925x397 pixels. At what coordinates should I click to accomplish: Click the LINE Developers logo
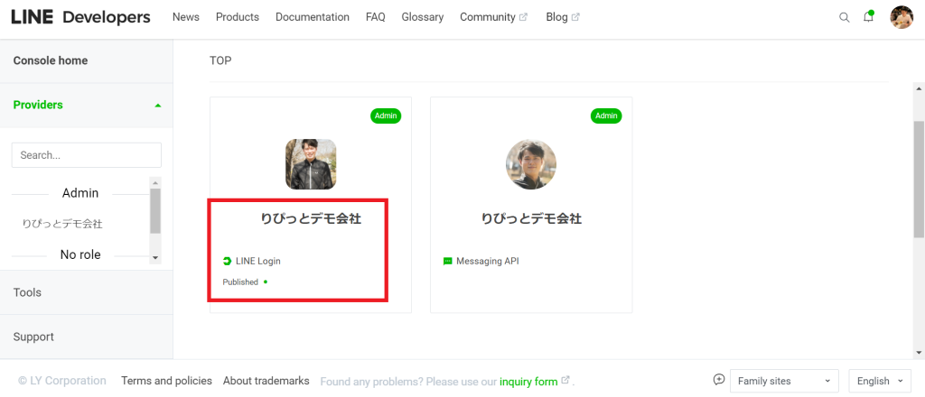click(x=80, y=17)
